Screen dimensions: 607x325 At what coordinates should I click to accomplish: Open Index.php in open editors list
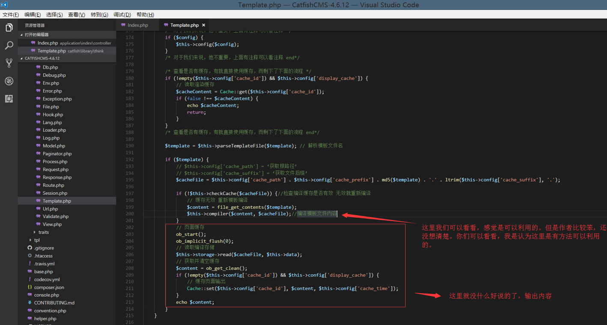pos(67,43)
